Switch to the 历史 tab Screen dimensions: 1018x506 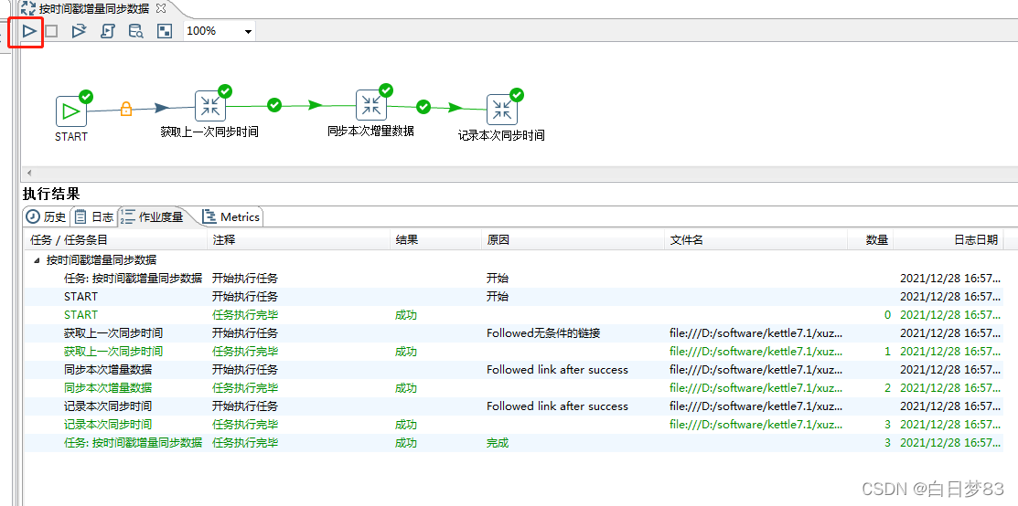(46, 217)
